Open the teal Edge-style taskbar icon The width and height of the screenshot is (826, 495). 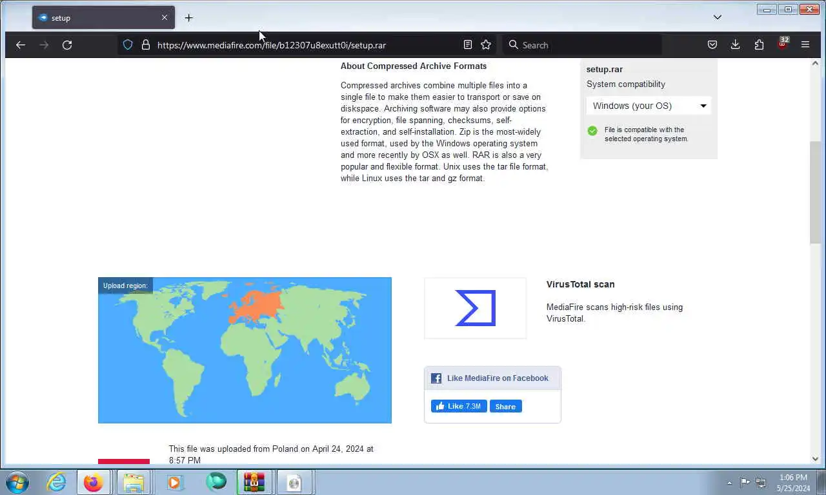[x=216, y=482]
